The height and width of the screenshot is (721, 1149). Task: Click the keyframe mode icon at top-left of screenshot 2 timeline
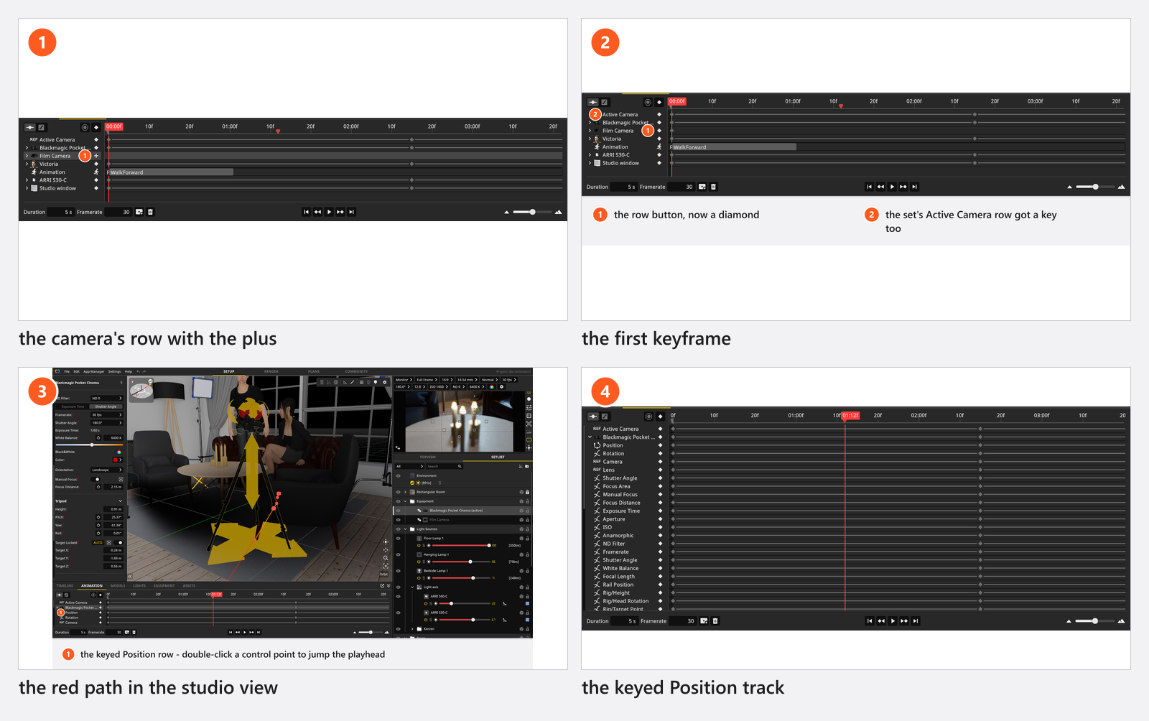click(x=592, y=102)
